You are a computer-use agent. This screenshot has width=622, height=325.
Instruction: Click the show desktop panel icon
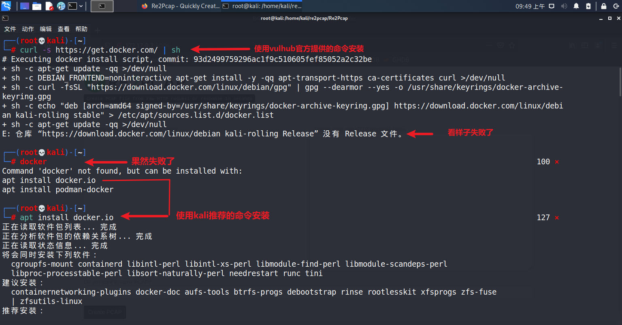(24, 6)
